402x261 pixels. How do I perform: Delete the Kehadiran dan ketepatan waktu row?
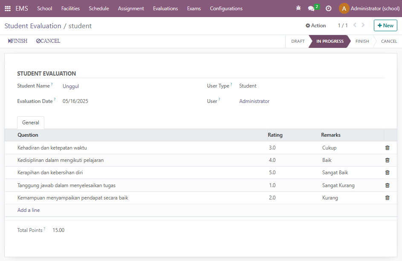click(x=388, y=148)
